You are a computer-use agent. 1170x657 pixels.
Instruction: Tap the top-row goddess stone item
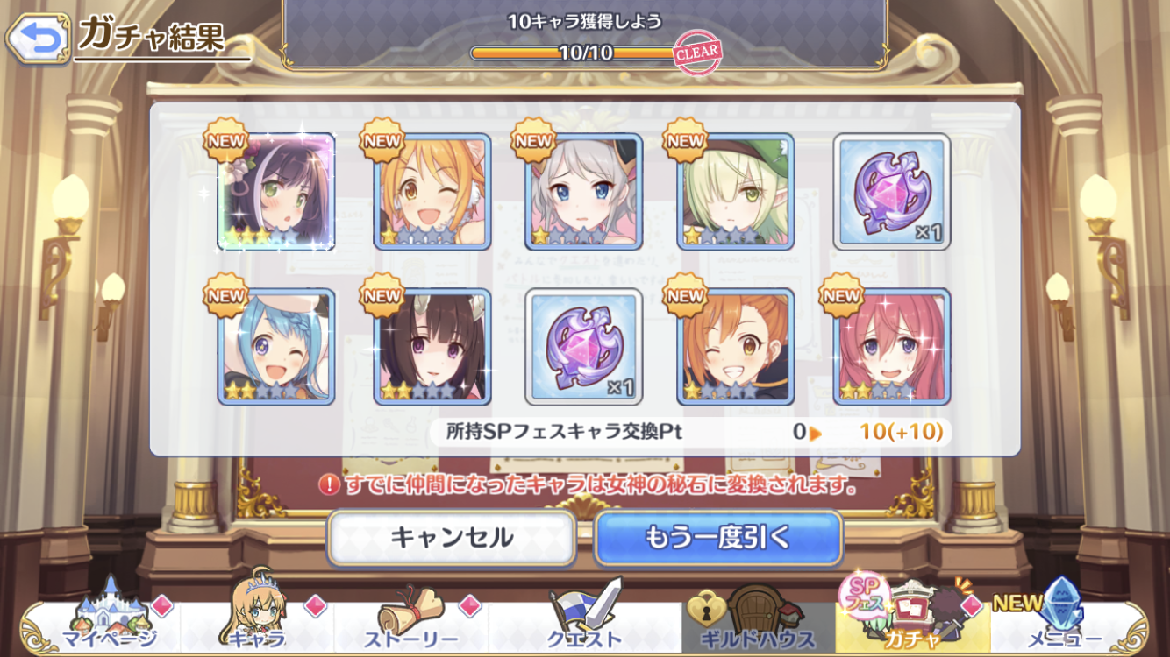(892, 192)
